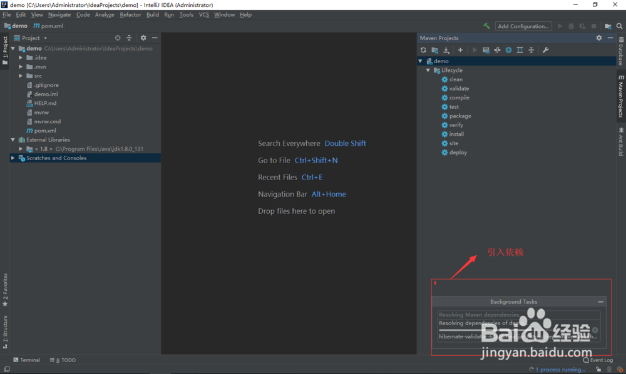Click Download Sources and Documentation icon
The height and width of the screenshot is (374, 626).
[x=446, y=50]
